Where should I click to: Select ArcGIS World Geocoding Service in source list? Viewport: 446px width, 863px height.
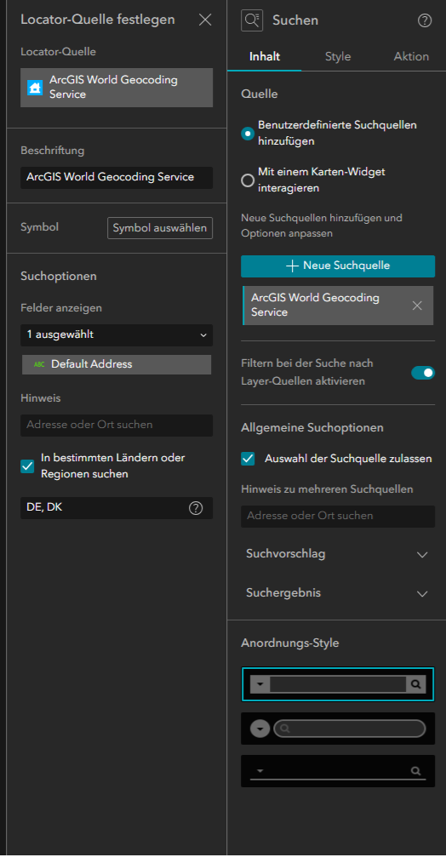click(338, 305)
